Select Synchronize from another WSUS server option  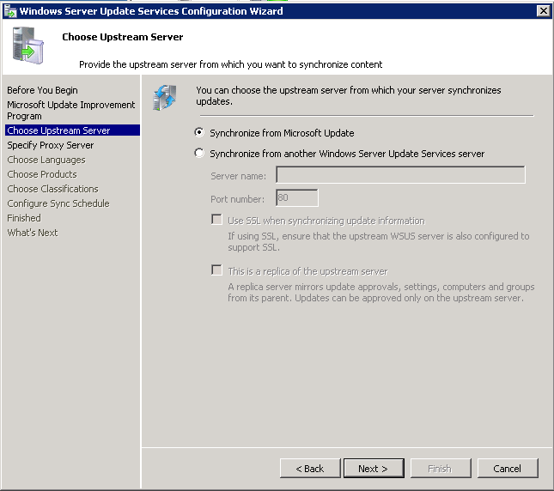pos(200,154)
